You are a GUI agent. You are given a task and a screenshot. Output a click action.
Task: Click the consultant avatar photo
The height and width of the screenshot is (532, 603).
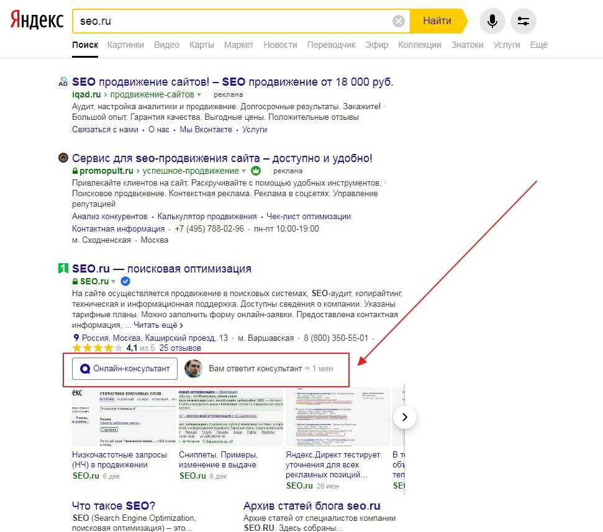pos(194,368)
